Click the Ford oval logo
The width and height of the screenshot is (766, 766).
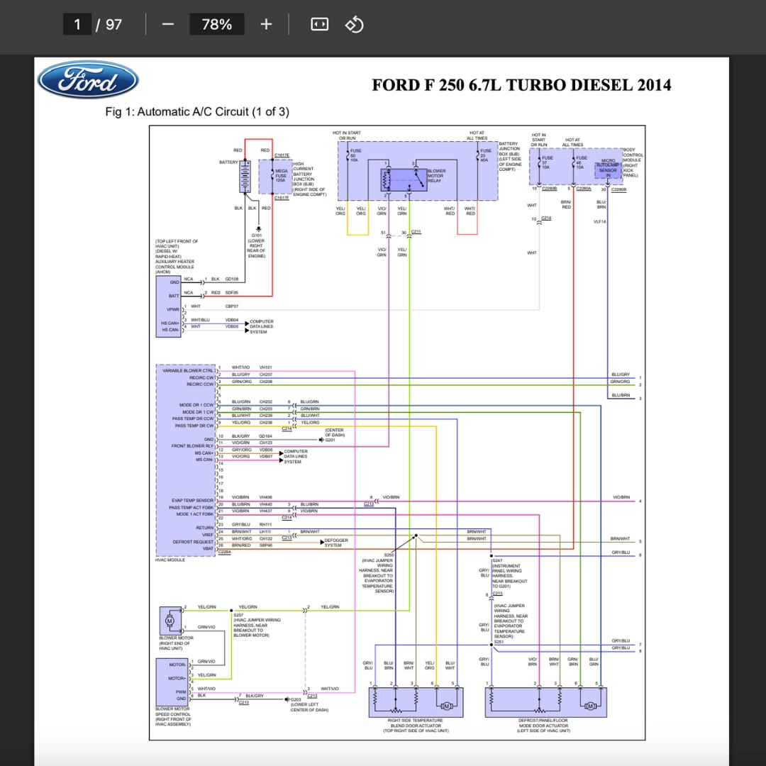coord(87,80)
